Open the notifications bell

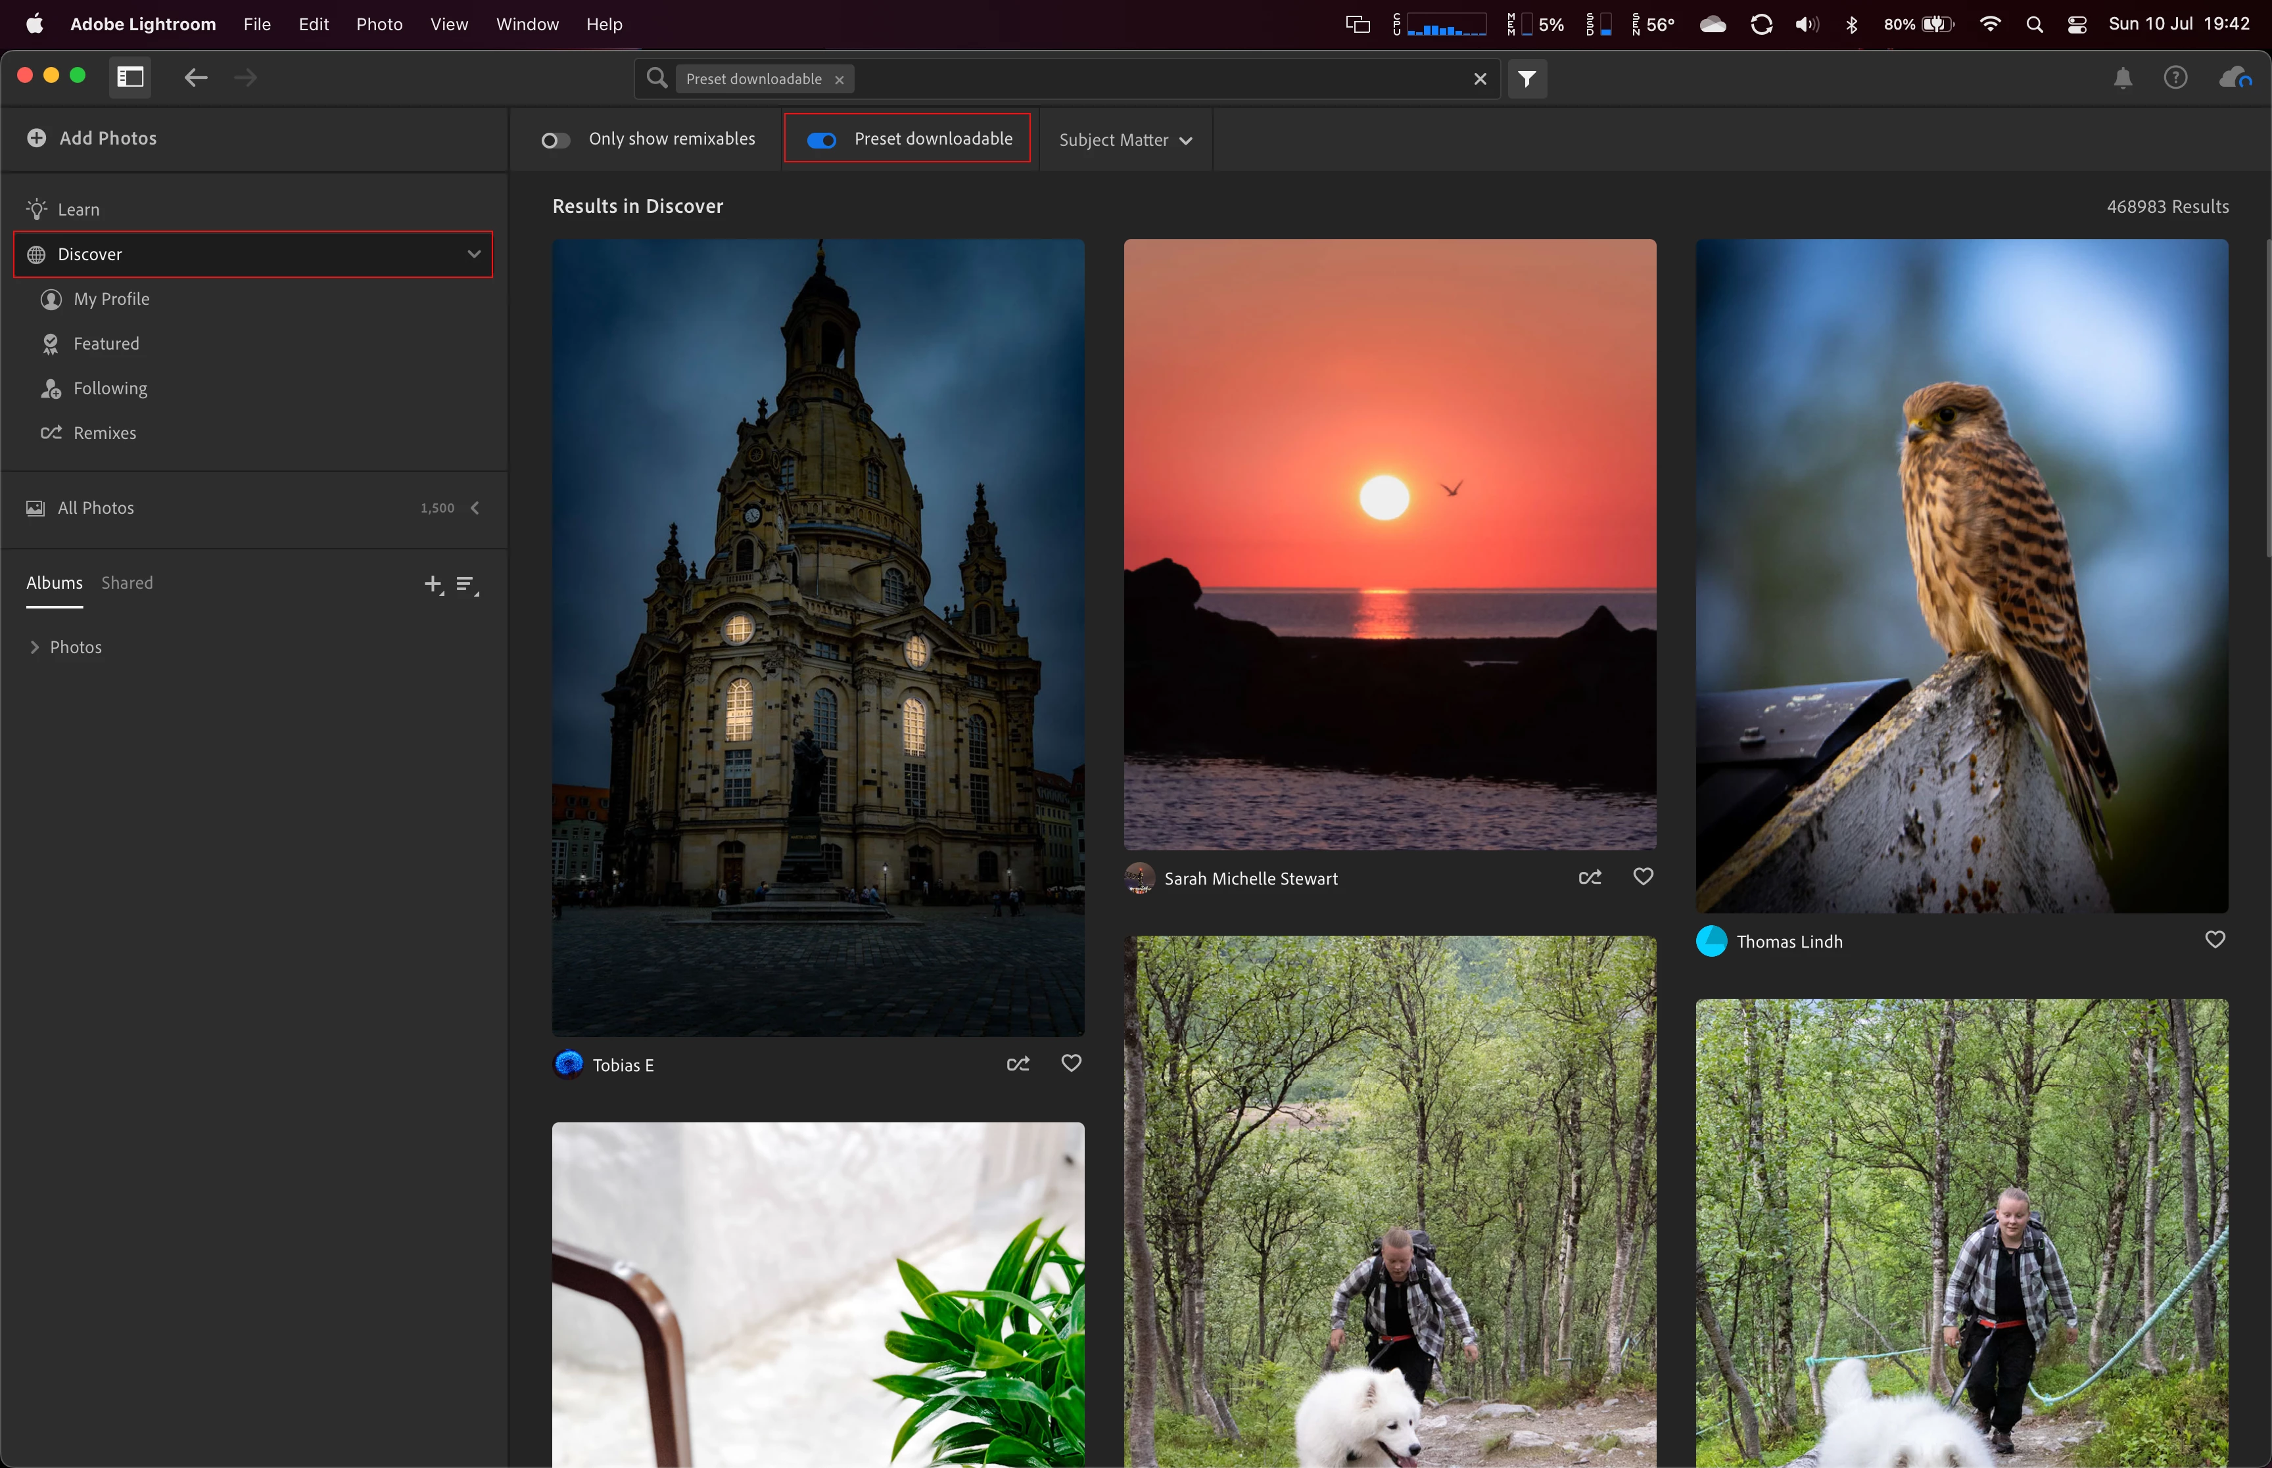coord(2122,78)
